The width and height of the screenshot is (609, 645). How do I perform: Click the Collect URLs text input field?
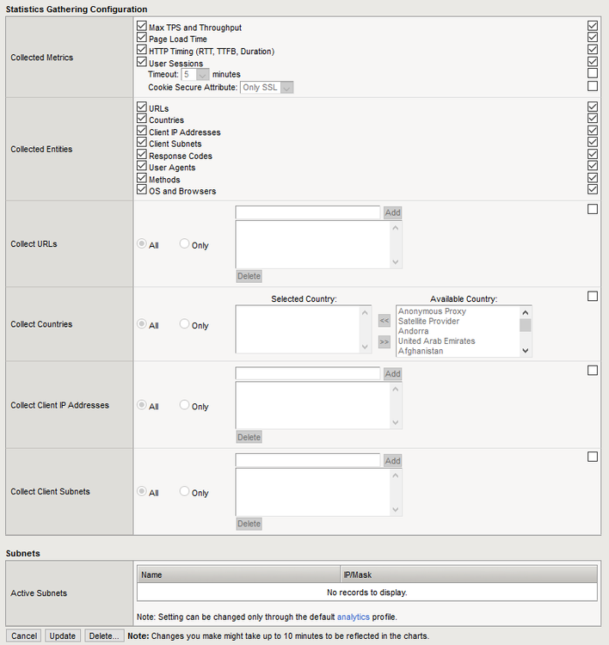tap(307, 212)
